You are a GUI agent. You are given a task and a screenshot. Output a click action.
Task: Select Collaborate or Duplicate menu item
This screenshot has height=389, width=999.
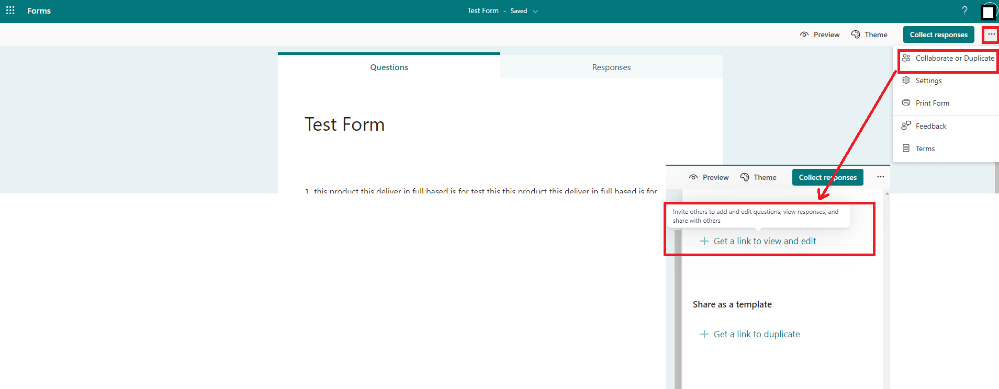tap(948, 58)
